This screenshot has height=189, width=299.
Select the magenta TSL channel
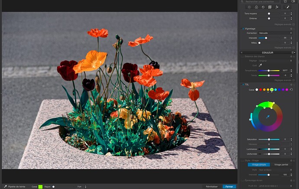click(x=287, y=90)
